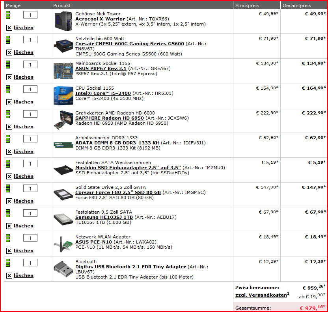Focus the quantity field for ADATA DIMM 8 GB
The width and height of the screenshot is (328, 312).
pyautogui.click(x=30, y=139)
